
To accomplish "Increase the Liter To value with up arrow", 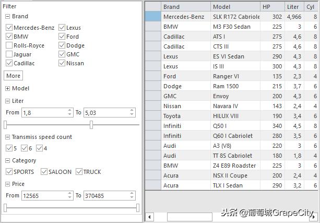I will pos(132,110).
